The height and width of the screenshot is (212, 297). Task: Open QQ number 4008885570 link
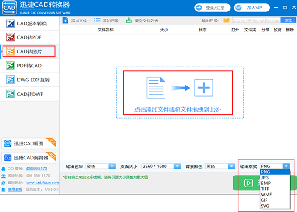point(36,168)
